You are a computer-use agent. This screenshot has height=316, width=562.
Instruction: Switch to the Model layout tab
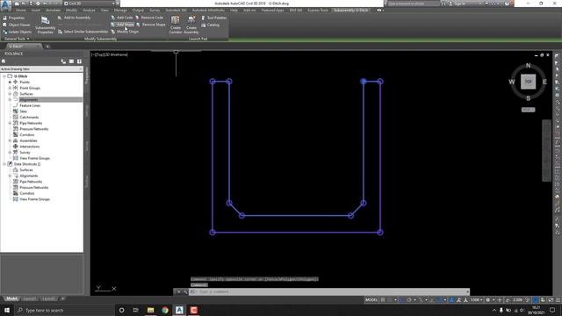click(x=11, y=298)
